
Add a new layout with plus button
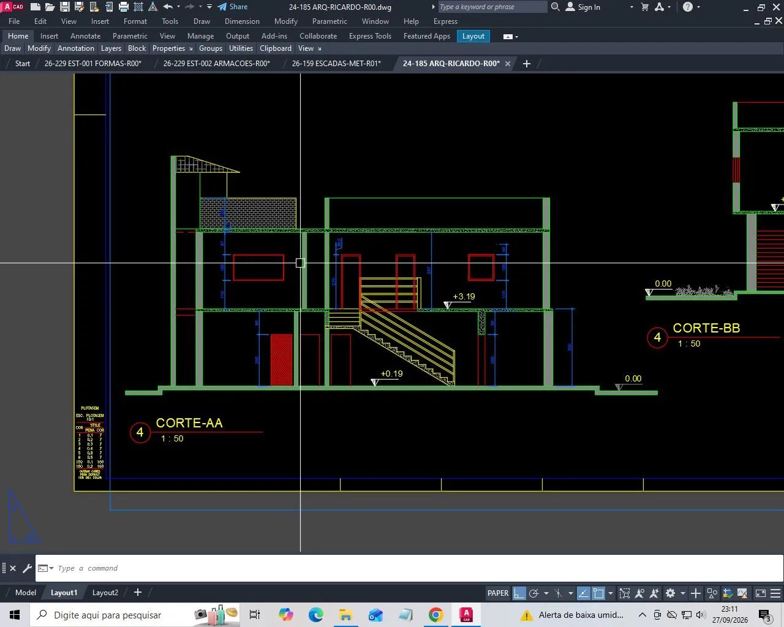(x=138, y=592)
